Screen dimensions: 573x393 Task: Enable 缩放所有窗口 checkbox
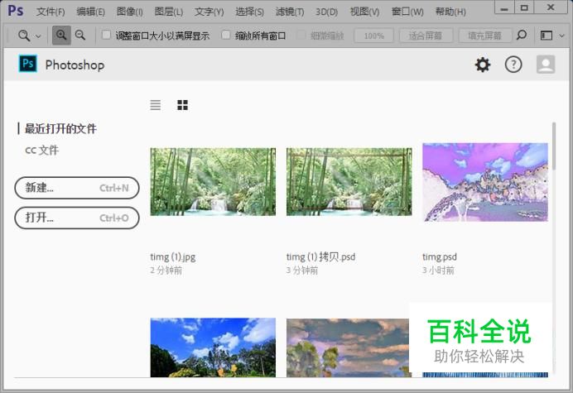click(x=226, y=35)
